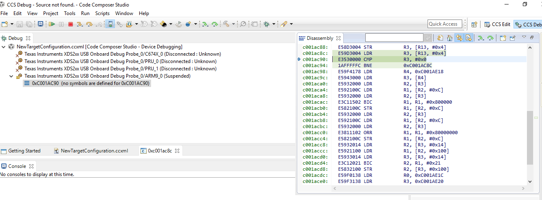This screenshot has width=542, height=200.
Task: Open the Load Program dropdown arrow
Action: tap(136, 24)
